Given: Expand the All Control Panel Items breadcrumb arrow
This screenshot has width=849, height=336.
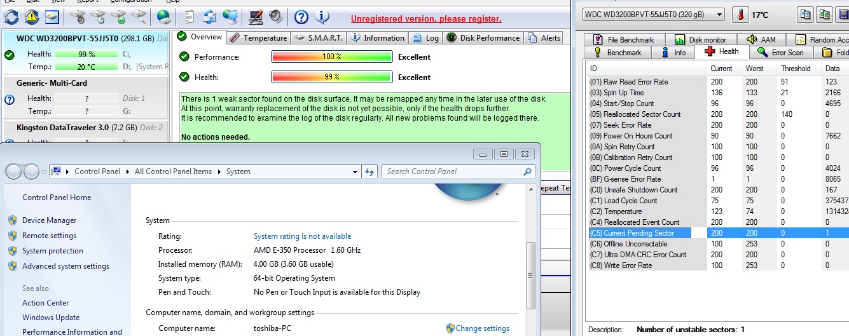Looking at the screenshot, I should 220,171.
